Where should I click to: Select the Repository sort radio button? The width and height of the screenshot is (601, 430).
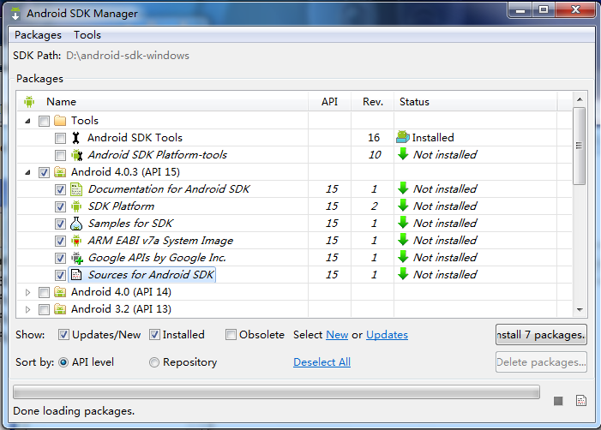[x=154, y=362]
